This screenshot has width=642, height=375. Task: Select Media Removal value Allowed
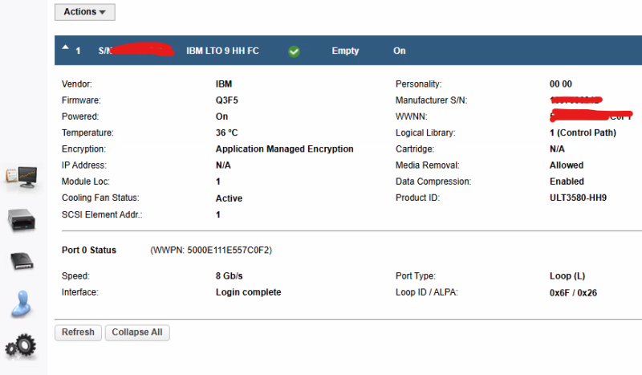tap(567, 165)
